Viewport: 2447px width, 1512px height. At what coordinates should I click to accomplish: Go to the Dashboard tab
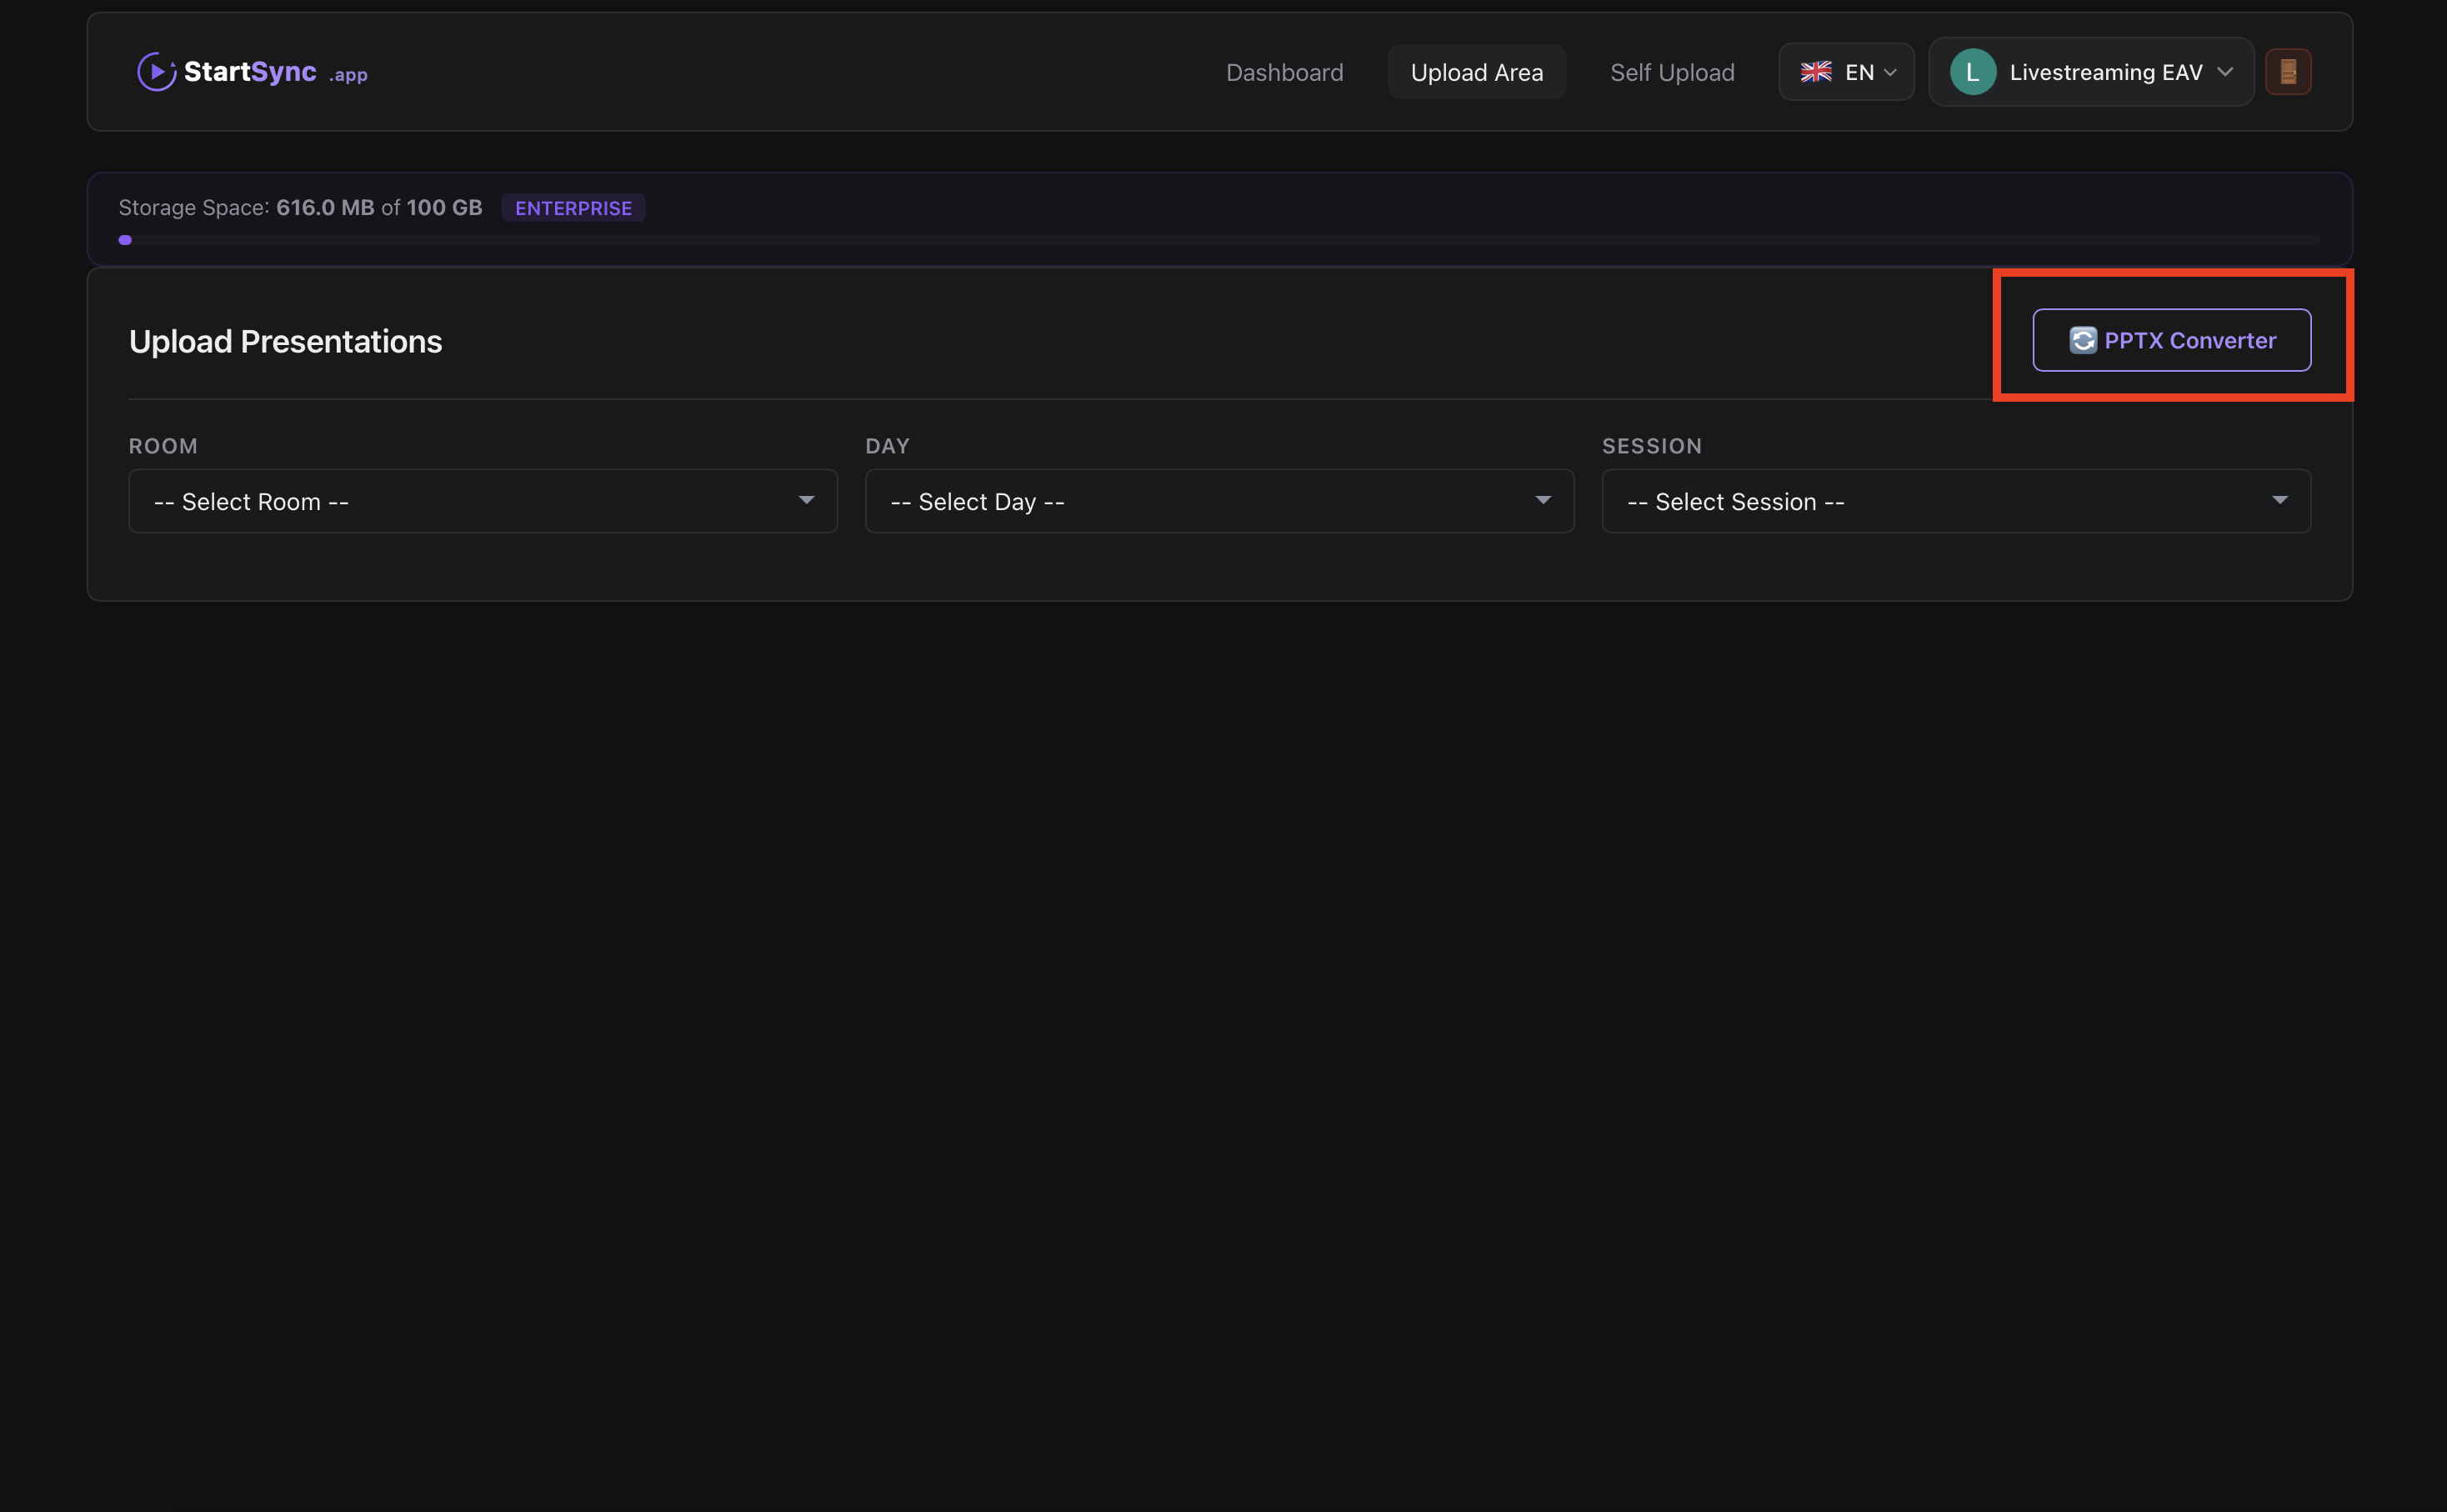click(1284, 72)
